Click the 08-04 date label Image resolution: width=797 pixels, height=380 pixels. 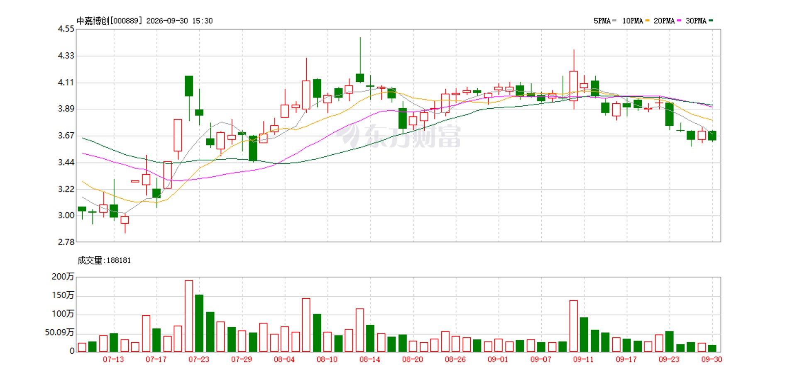point(284,360)
